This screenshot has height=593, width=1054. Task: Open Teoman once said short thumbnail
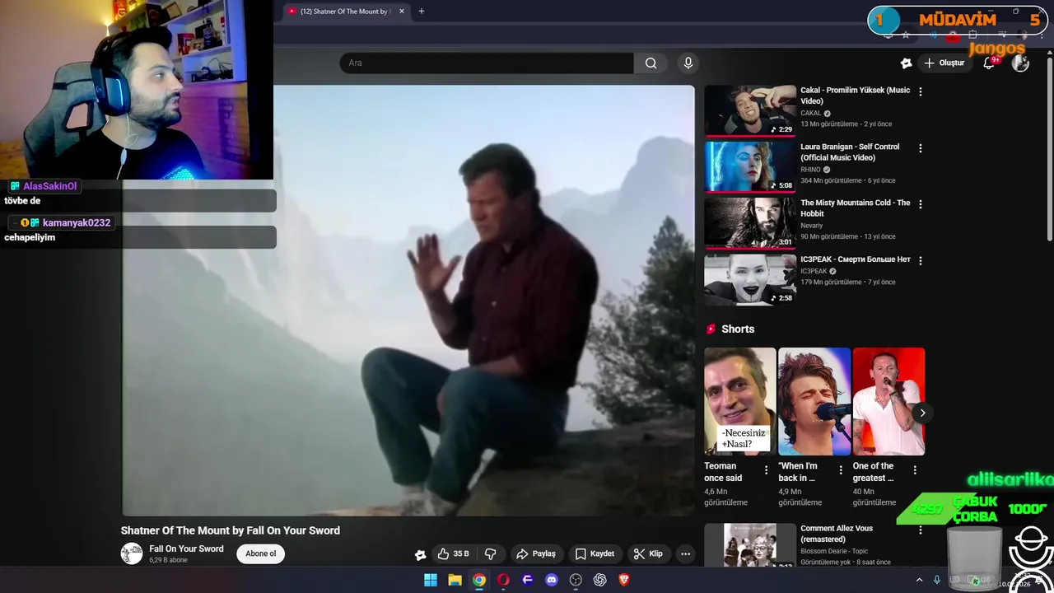pyautogui.click(x=739, y=401)
